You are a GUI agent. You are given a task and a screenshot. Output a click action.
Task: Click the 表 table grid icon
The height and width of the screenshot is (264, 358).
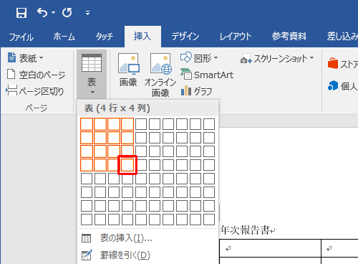click(92, 63)
